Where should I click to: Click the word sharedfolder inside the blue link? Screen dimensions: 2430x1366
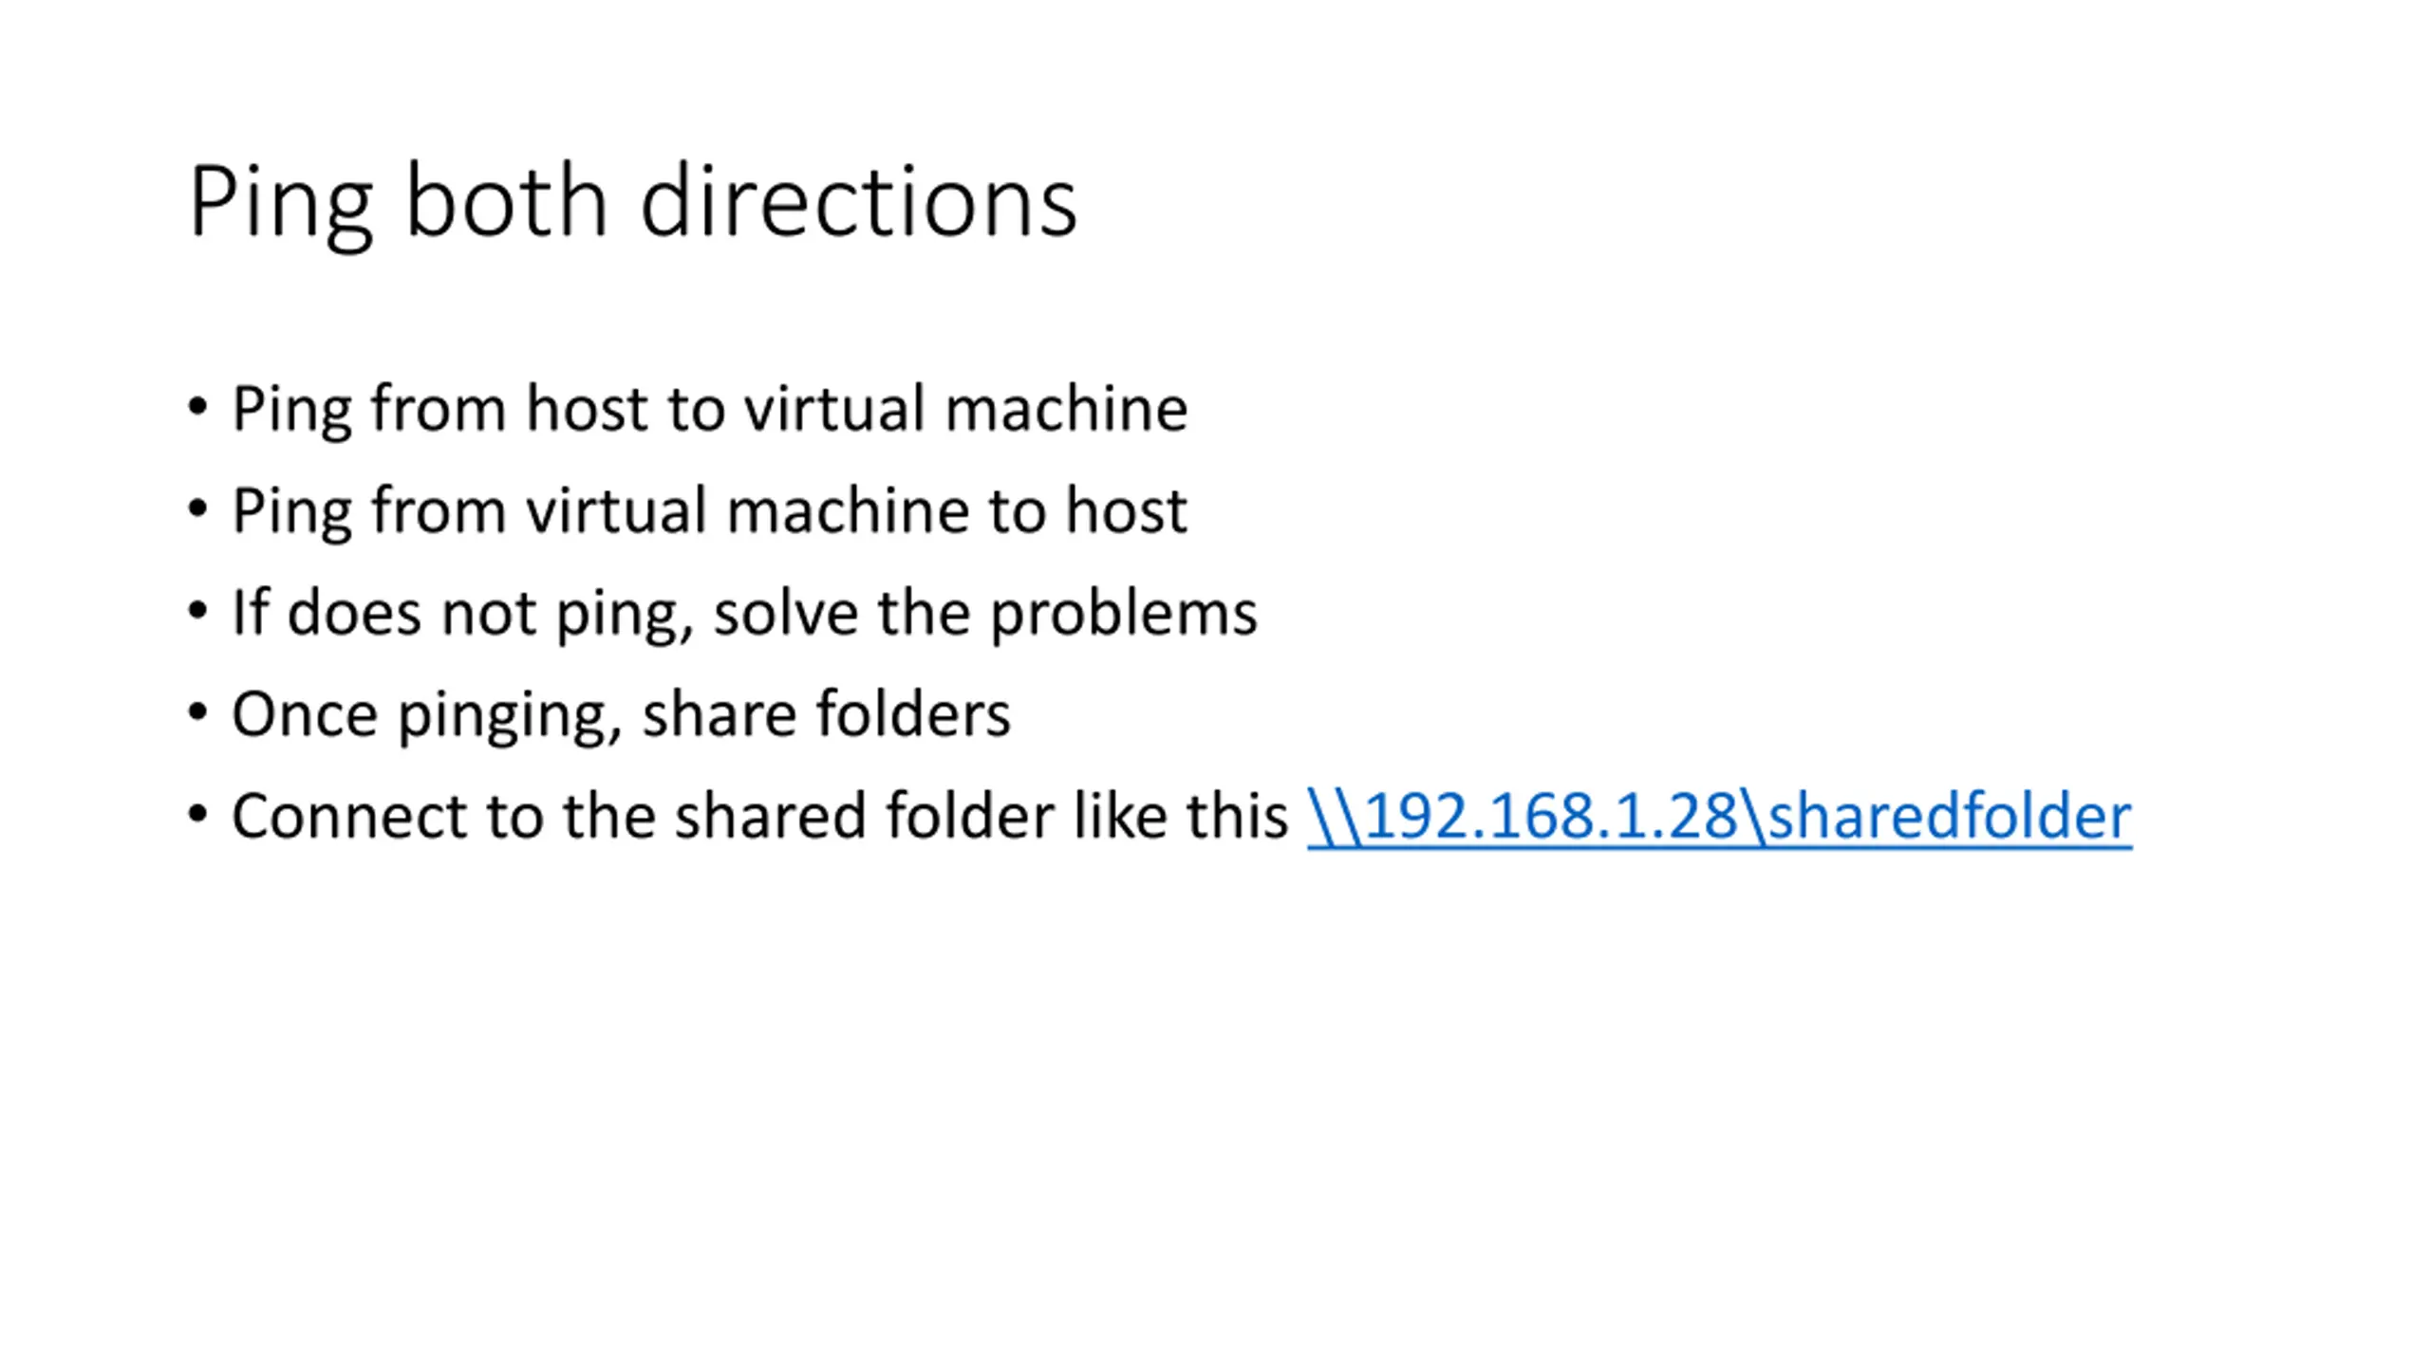pyautogui.click(x=1951, y=816)
